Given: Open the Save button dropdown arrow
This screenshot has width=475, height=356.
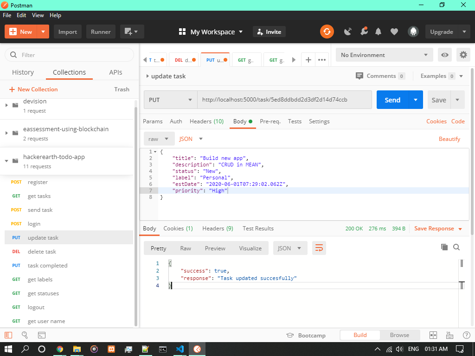Looking at the screenshot, I should [457, 100].
